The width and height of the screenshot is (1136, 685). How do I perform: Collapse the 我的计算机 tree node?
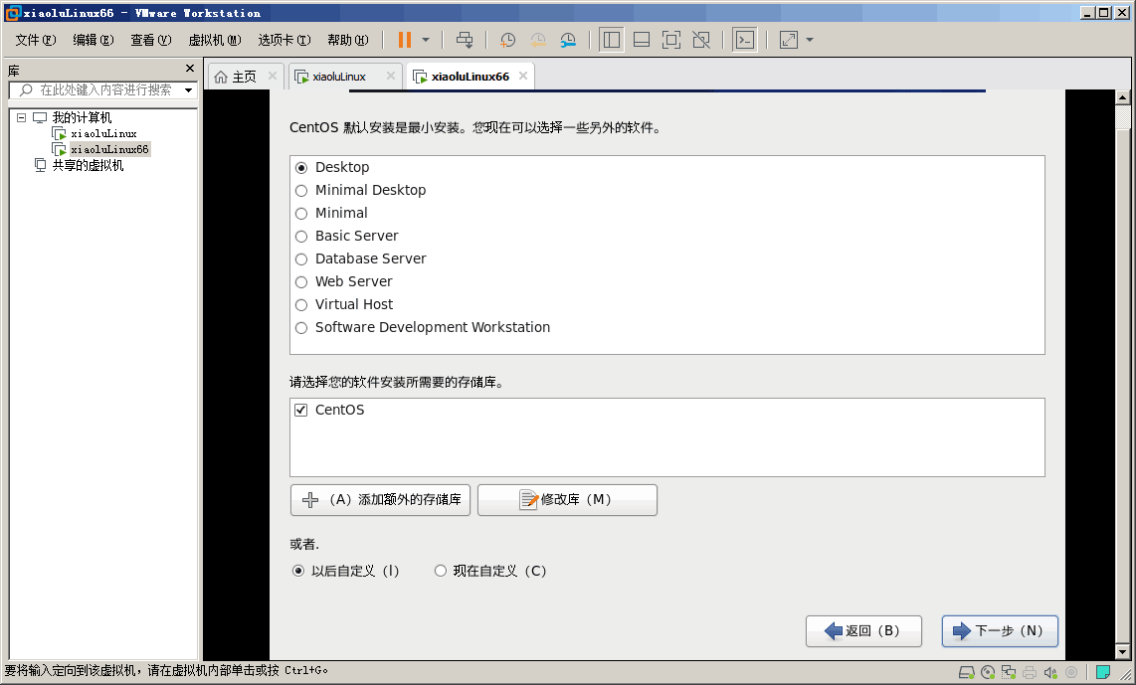(x=22, y=117)
